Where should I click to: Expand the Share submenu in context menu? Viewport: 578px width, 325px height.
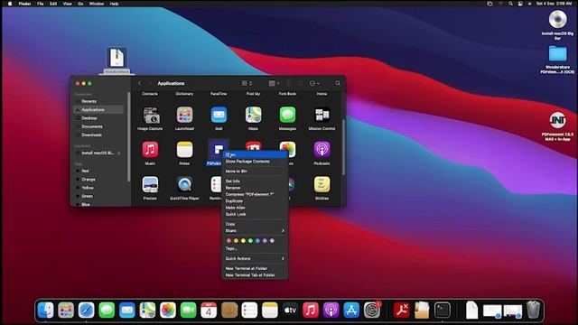(x=255, y=231)
